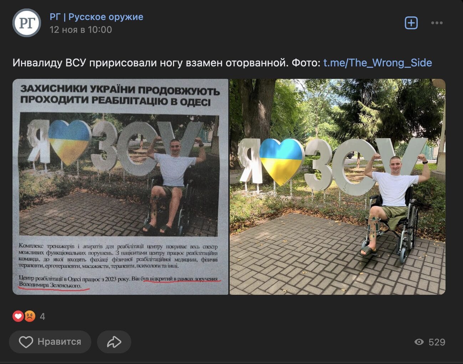The image size is (463, 364).
Task: Click the eye views icon
Action: [x=419, y=342]
